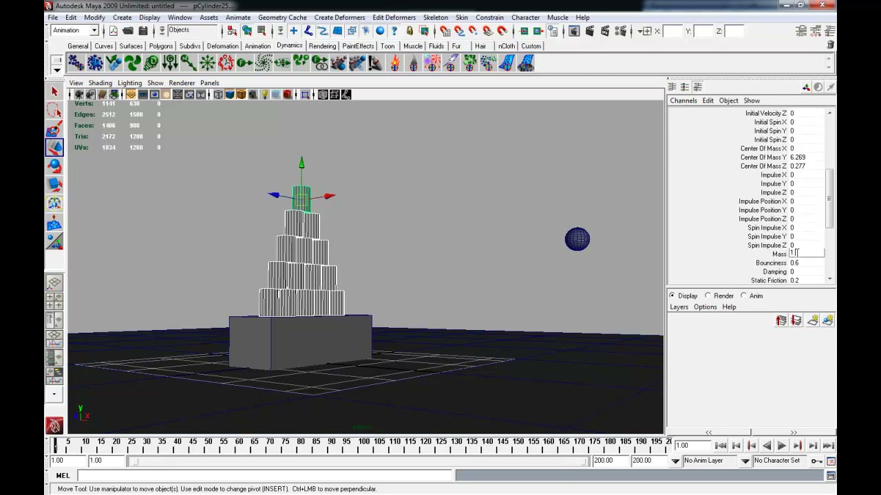The width and height of the screenshot is (881, 495).
Task: Open the Script Editor icon at bottom right
Action: click(x=831, y=476)
